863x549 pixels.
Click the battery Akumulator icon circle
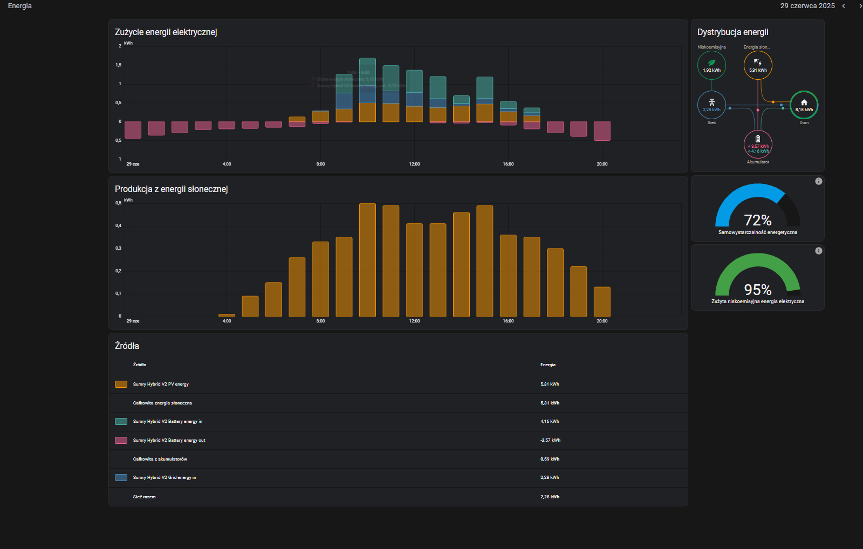[x=758, y=145]
